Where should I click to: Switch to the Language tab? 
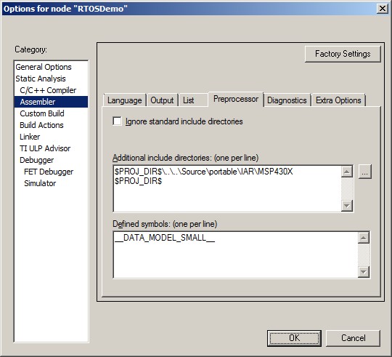pyautogui.click(x=125, y=100)
